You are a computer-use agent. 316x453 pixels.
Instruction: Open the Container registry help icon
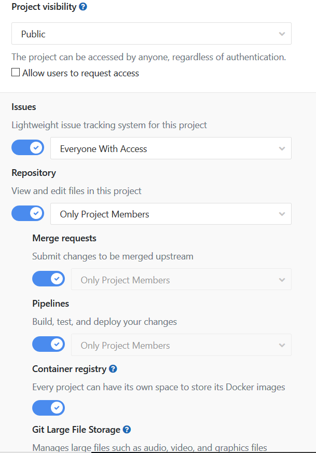[113, 369]
